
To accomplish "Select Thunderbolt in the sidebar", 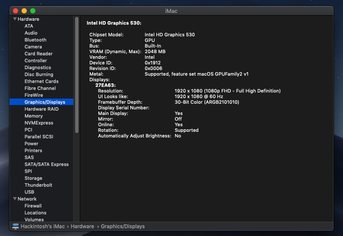I will [x=38, y=185].
